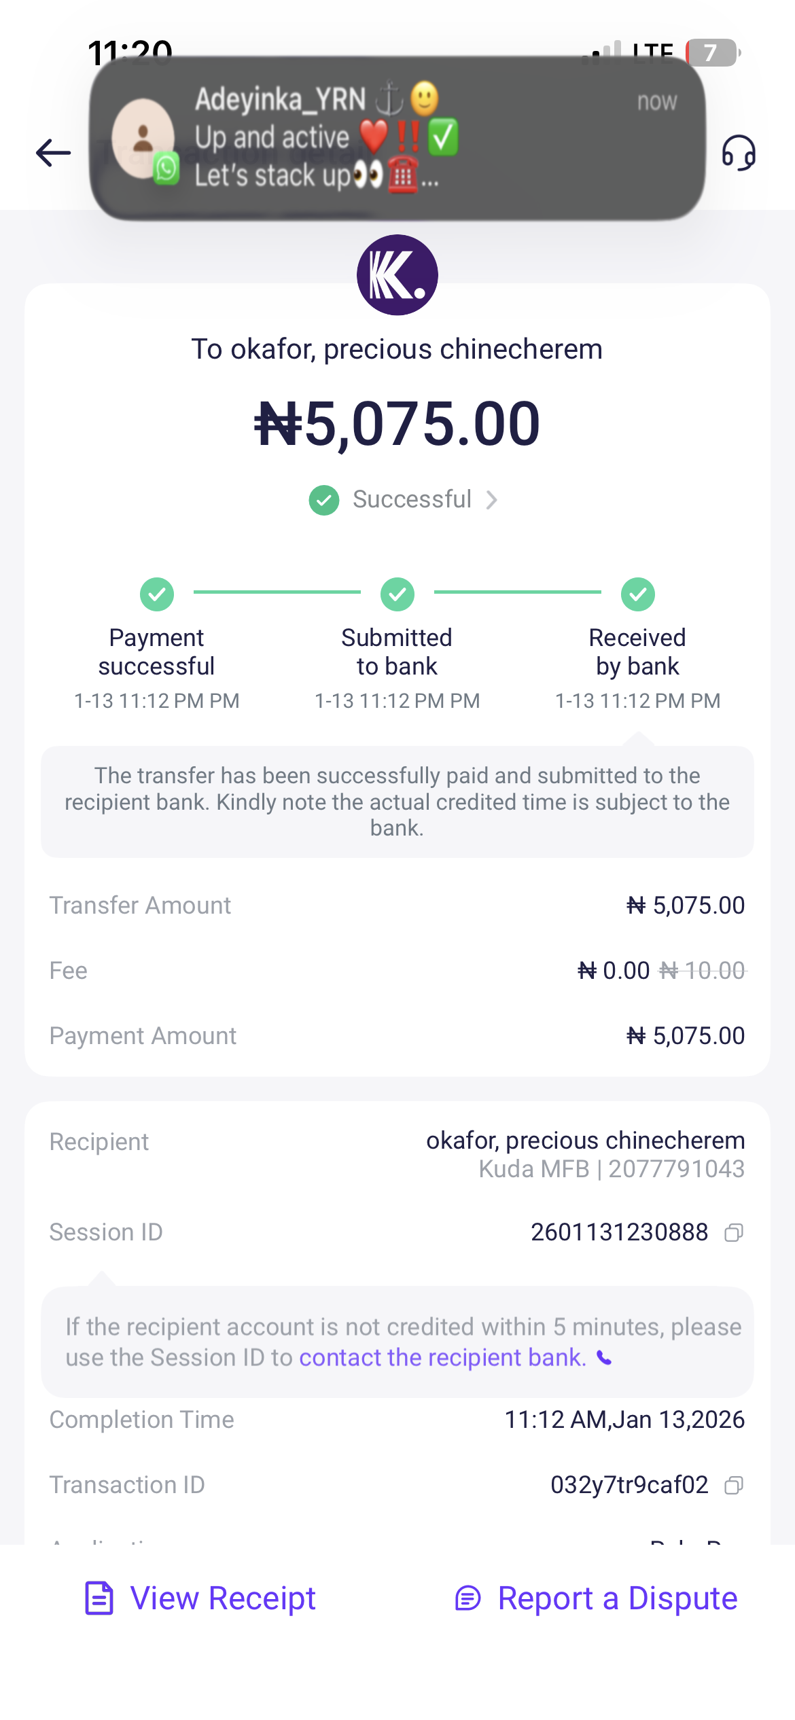Screen dimensions: 795x1720
Task: Select the Submitted to bank step marker
Action: tap(397, 594)
